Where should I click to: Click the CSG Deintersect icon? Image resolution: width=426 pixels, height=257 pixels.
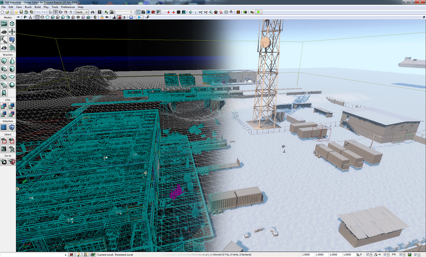point(12,114)
